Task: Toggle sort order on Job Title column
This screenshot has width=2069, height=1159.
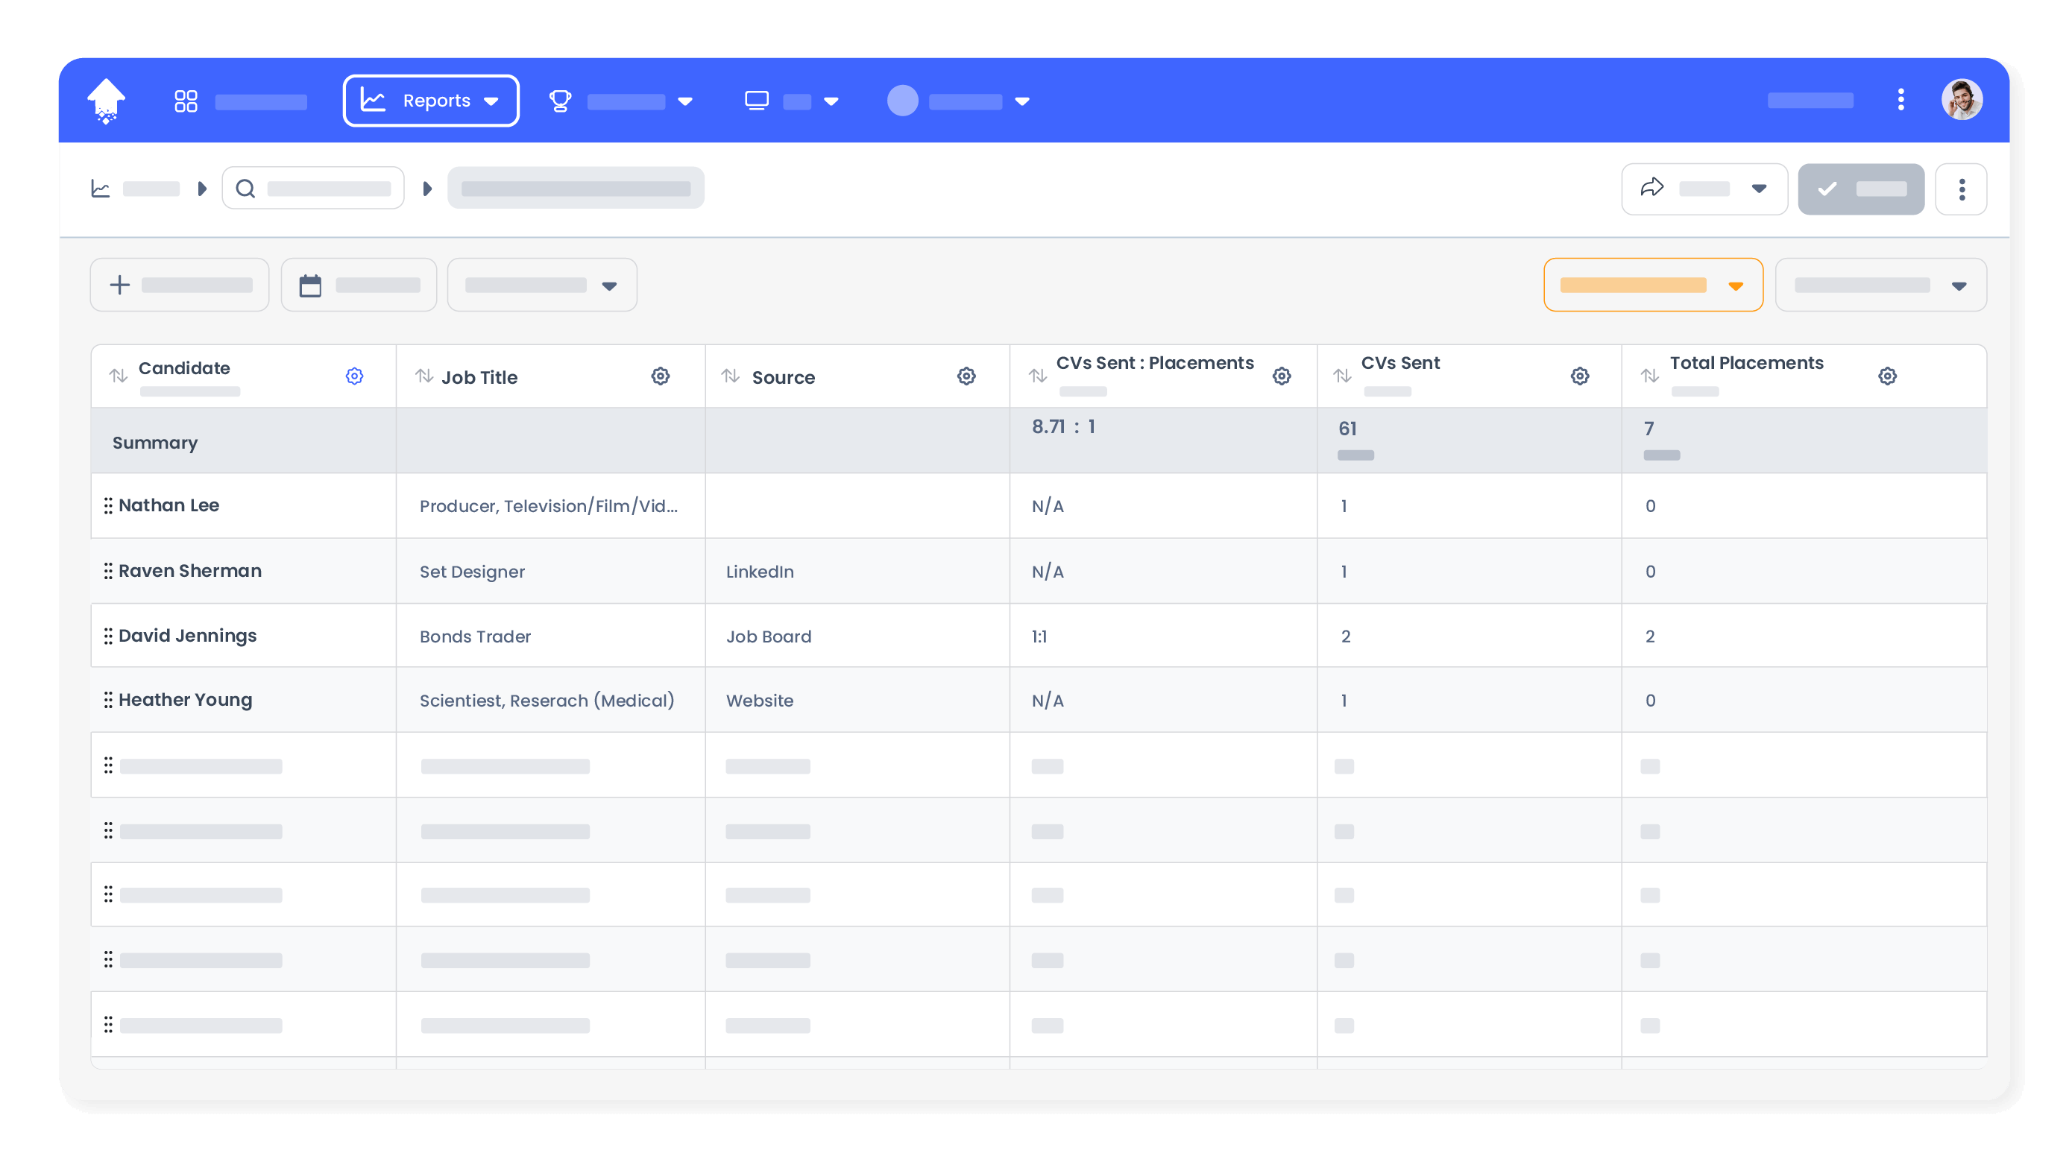Action: 425,375
